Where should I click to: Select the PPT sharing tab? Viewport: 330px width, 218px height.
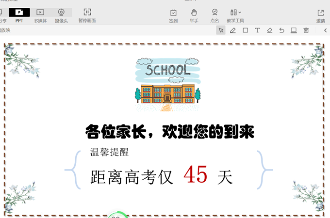click(19, 15)
